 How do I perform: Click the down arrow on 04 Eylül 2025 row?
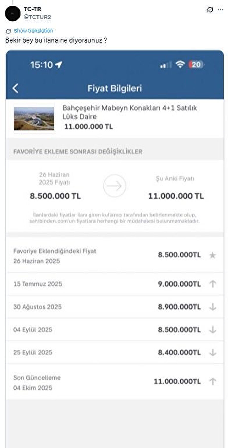coord(213,330)
